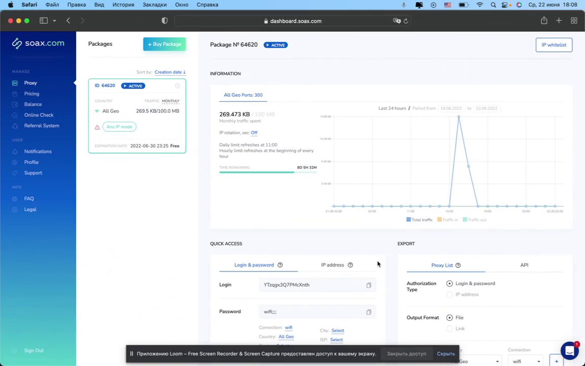This screenshot has width=585, height=366.
Task: Select File output format radio
Action: [x=449, y=317]
